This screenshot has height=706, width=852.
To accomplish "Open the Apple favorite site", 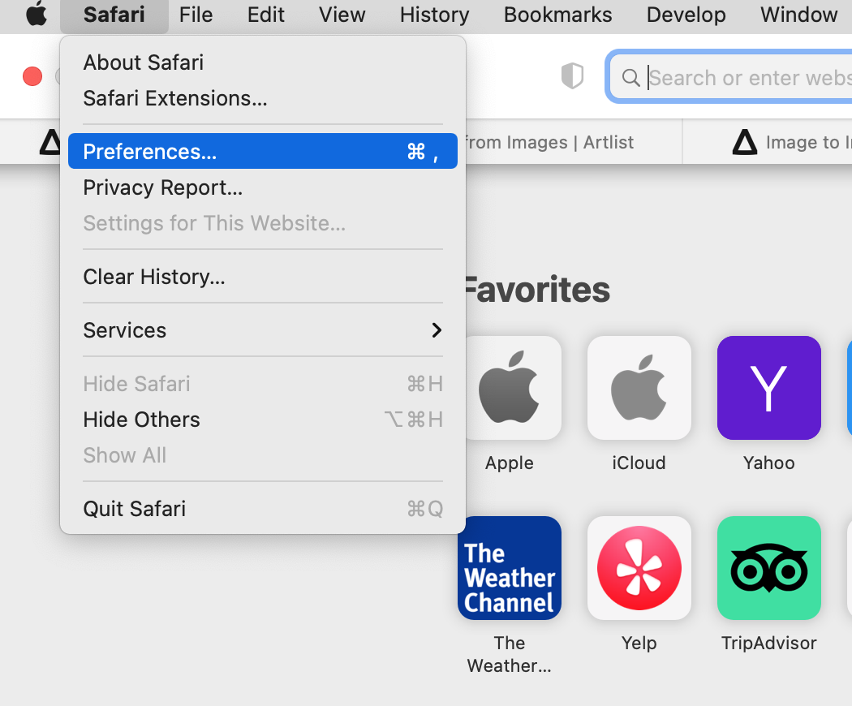I will tap(509, 387).
